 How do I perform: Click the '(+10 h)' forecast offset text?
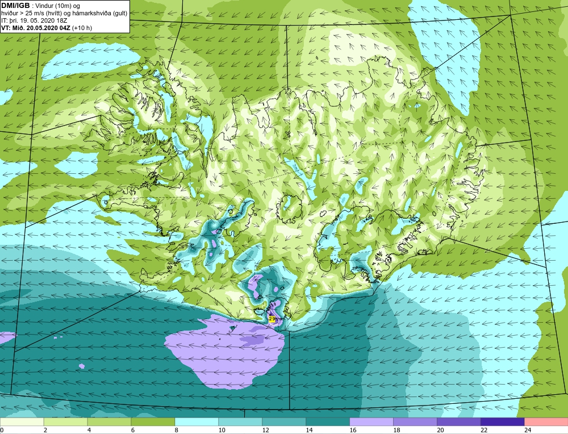click(82, 28)
